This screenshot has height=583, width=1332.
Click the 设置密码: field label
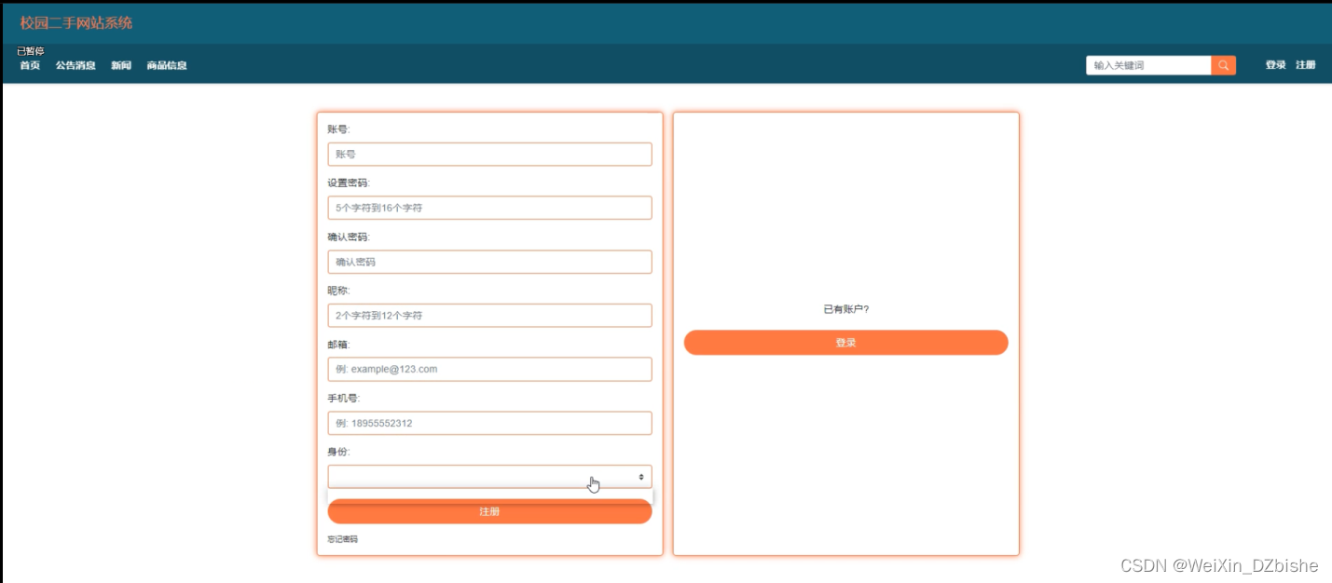tap(349, 183)
